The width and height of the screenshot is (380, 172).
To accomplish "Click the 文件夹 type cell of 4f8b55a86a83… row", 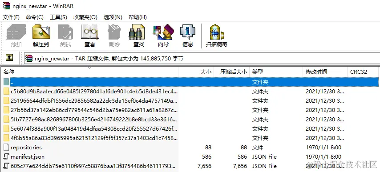I will [x=260, y=138].
